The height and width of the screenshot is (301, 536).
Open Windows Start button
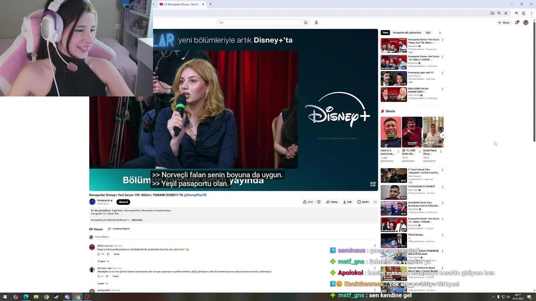5,297
